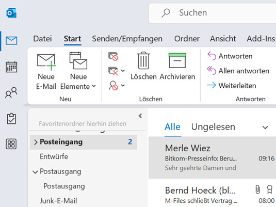Click Allen antworten to reply all

[x=238, y=71]
